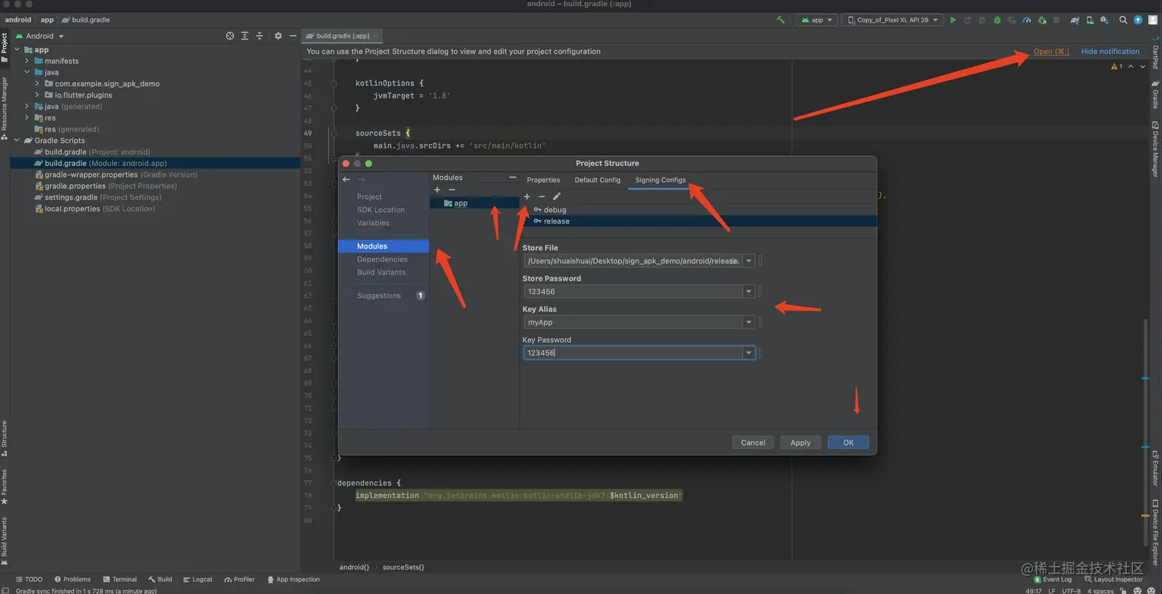Switch to the Default Config tab
The height and width of the screenshot is (594, 1162).
coord(597,180)
